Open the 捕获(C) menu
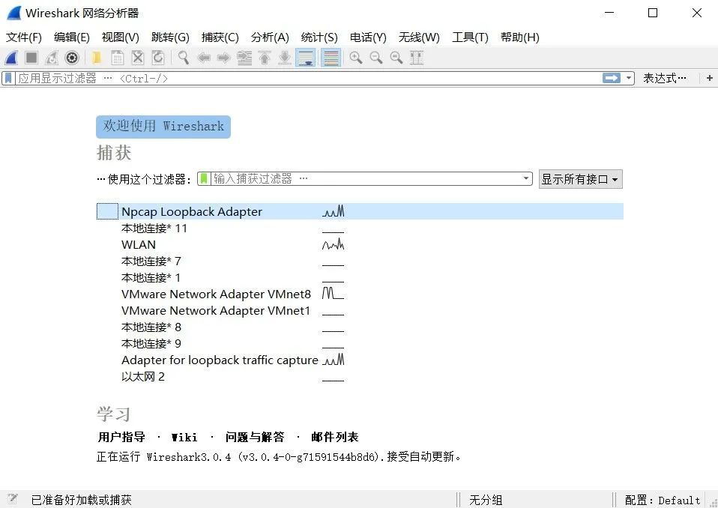Viewport: 718px width, 508px height. click(220, 37)
